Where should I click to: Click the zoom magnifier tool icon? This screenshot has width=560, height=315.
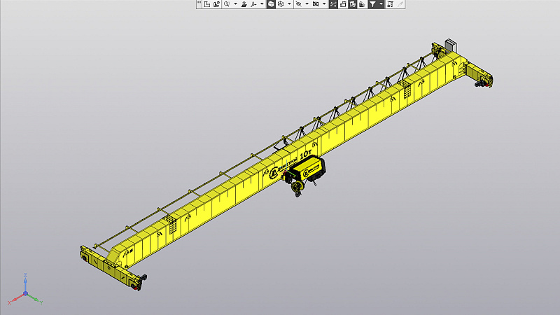coord(226,4)
